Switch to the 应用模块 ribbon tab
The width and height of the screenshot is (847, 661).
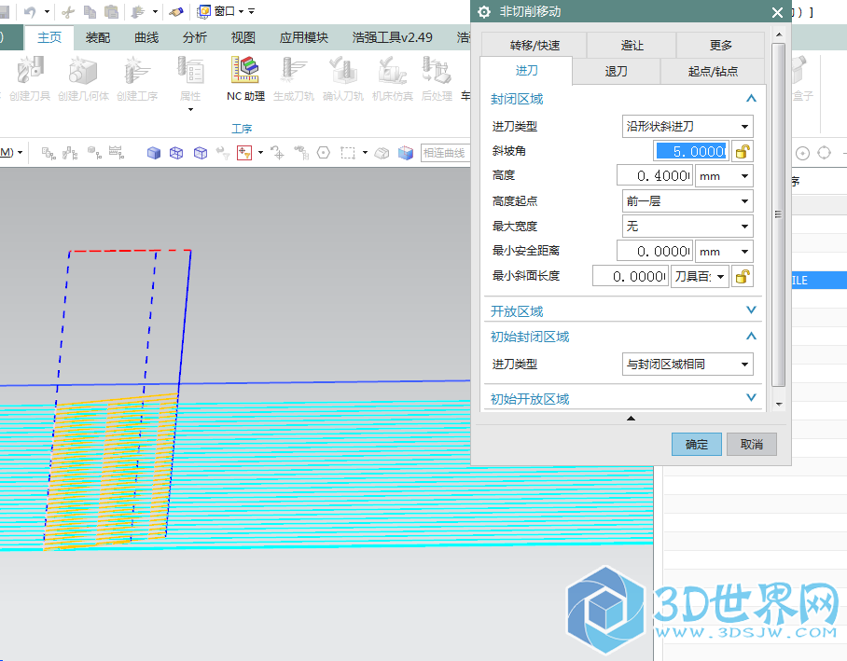point(303,37)
